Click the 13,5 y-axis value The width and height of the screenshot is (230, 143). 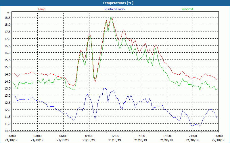coord(8,88)
